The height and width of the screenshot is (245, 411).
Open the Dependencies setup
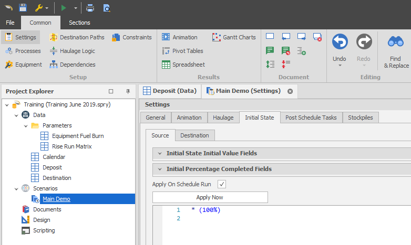coord(73,65)
